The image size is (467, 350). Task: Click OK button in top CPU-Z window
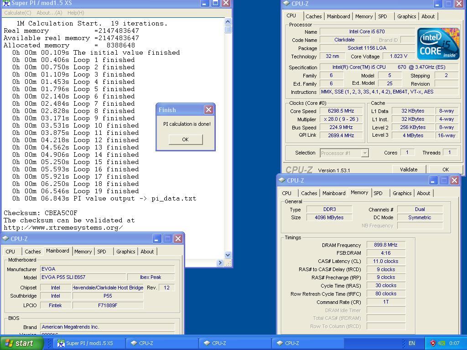tap(446, 170)
